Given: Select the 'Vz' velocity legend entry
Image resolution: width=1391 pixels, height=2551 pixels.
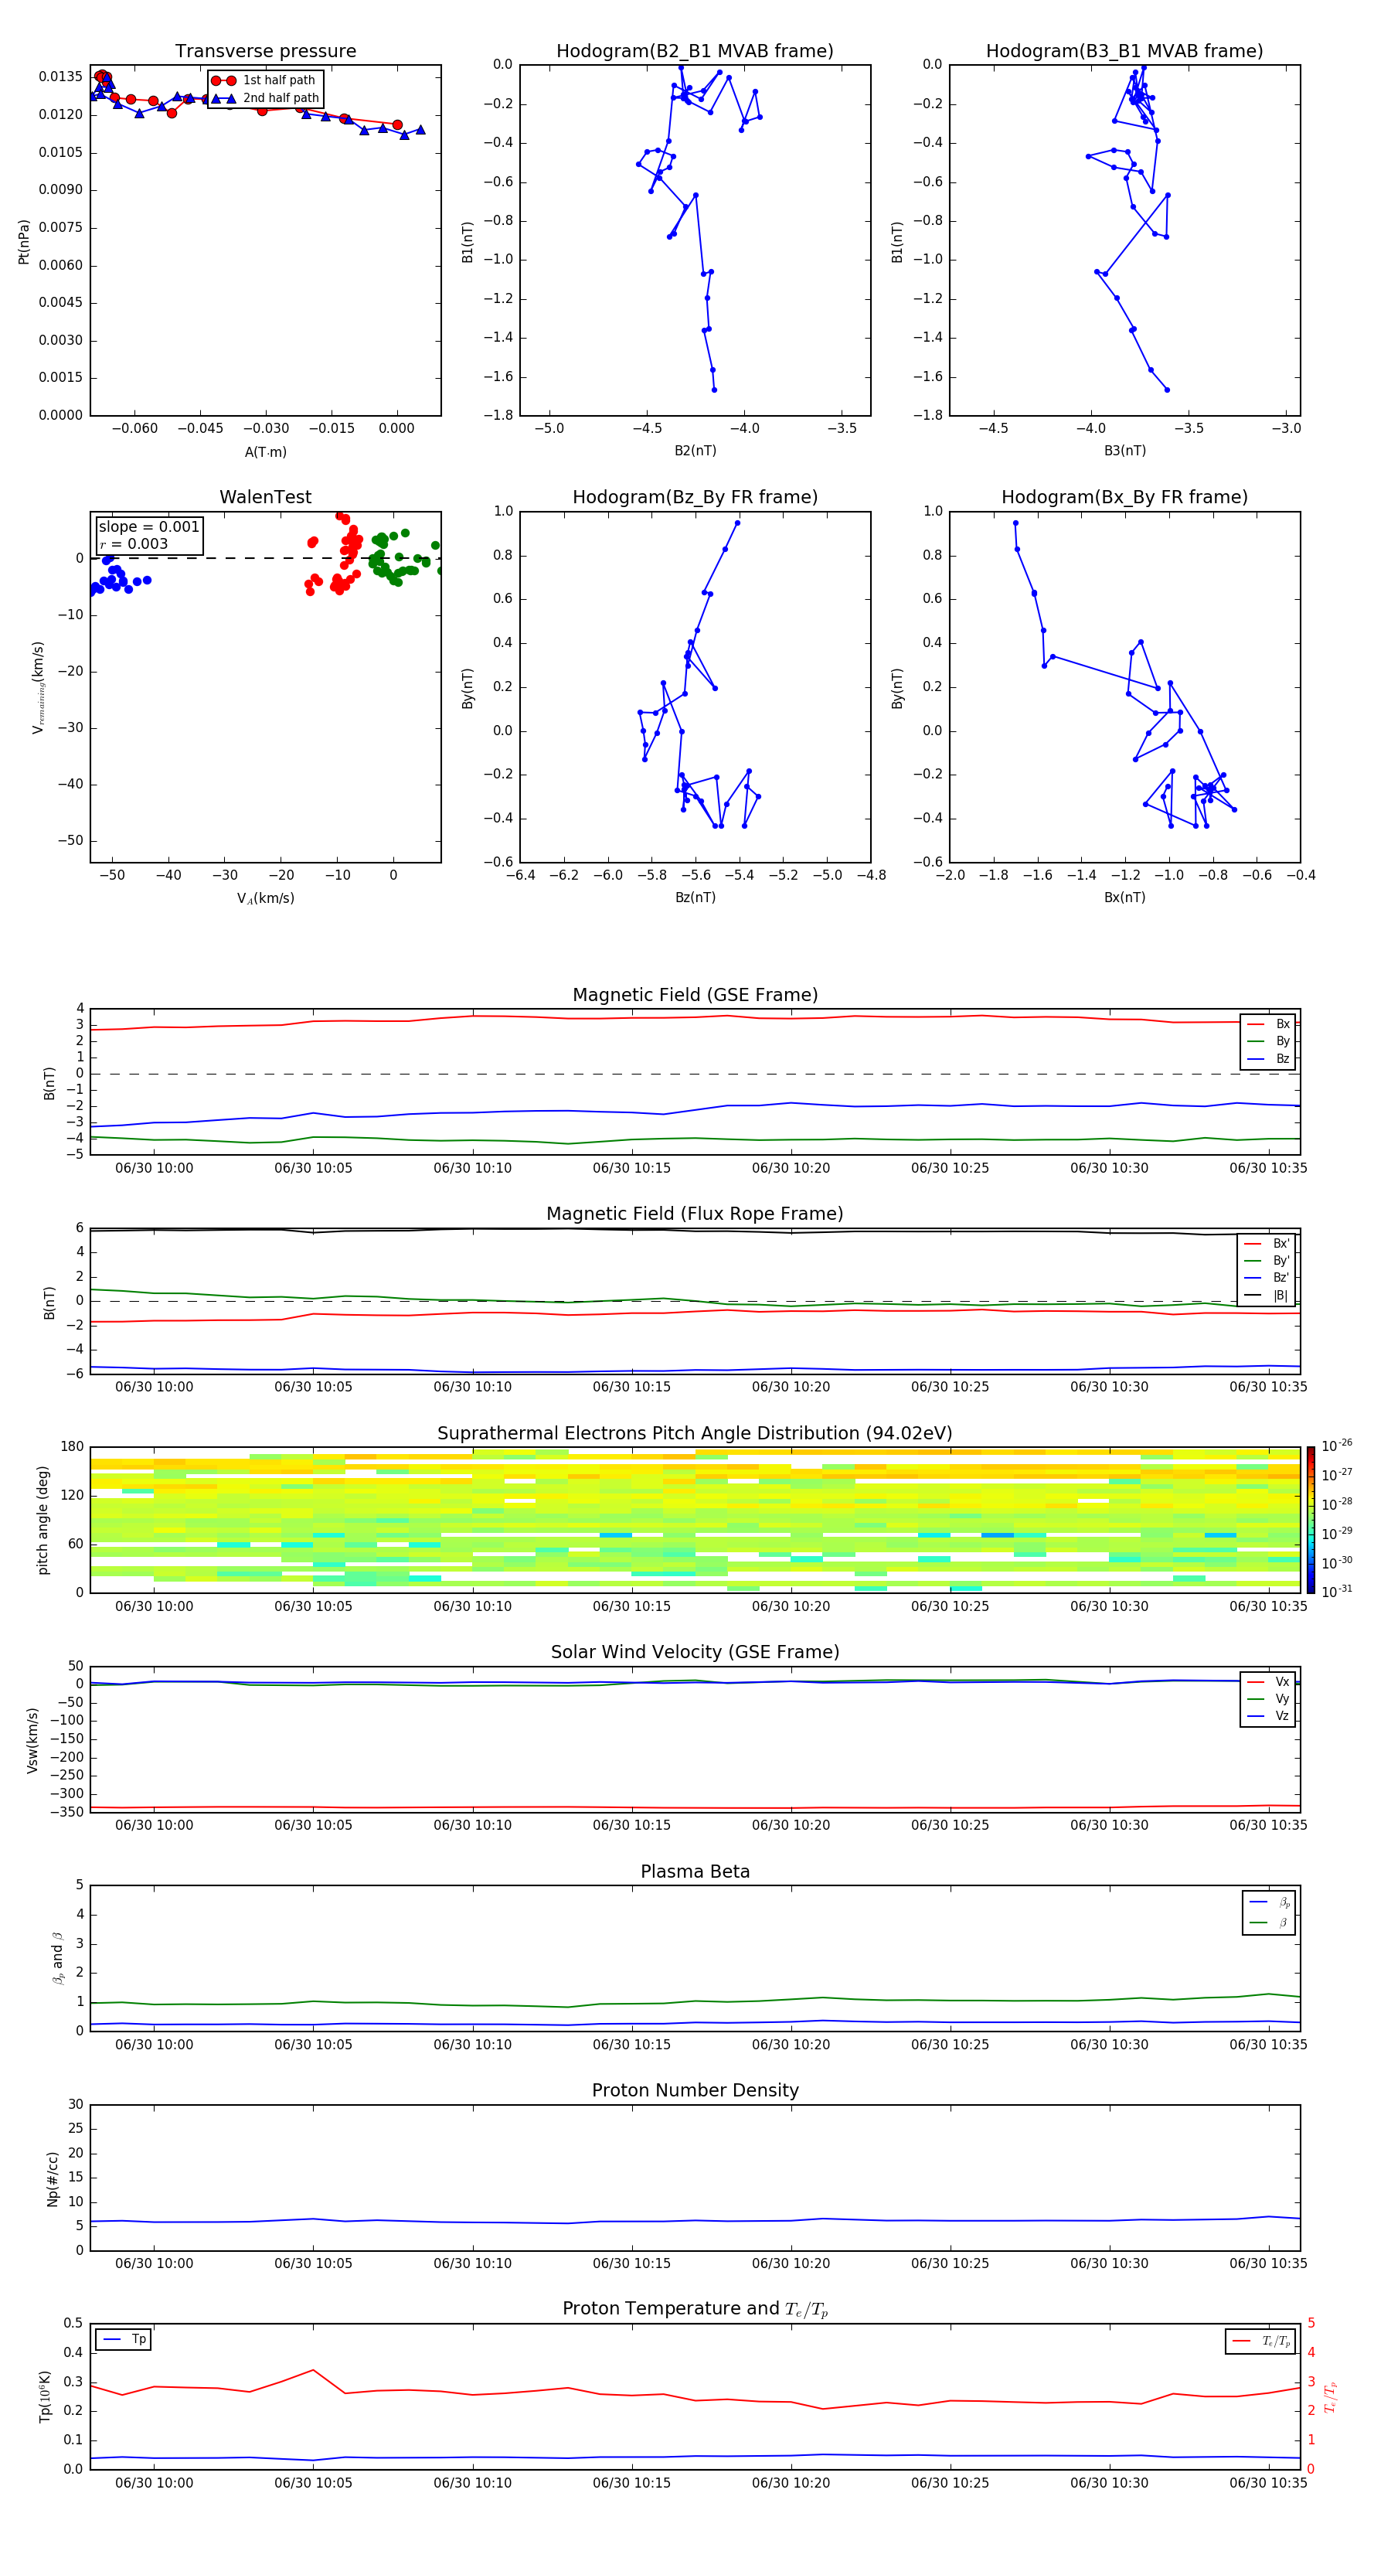Looking at the screenshot, I should point(1268,1716).
